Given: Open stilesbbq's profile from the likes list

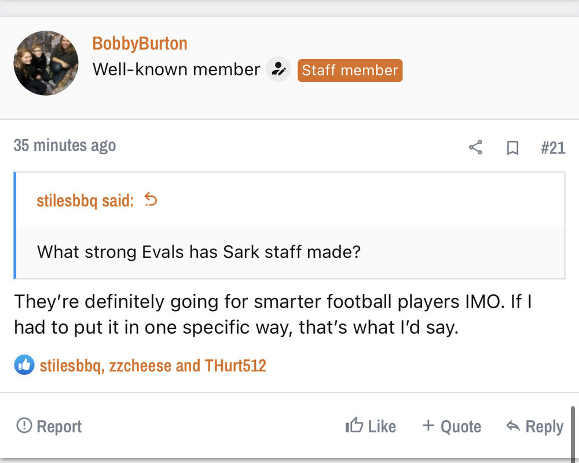Looking at the screenshot, I should pos(69,366).
